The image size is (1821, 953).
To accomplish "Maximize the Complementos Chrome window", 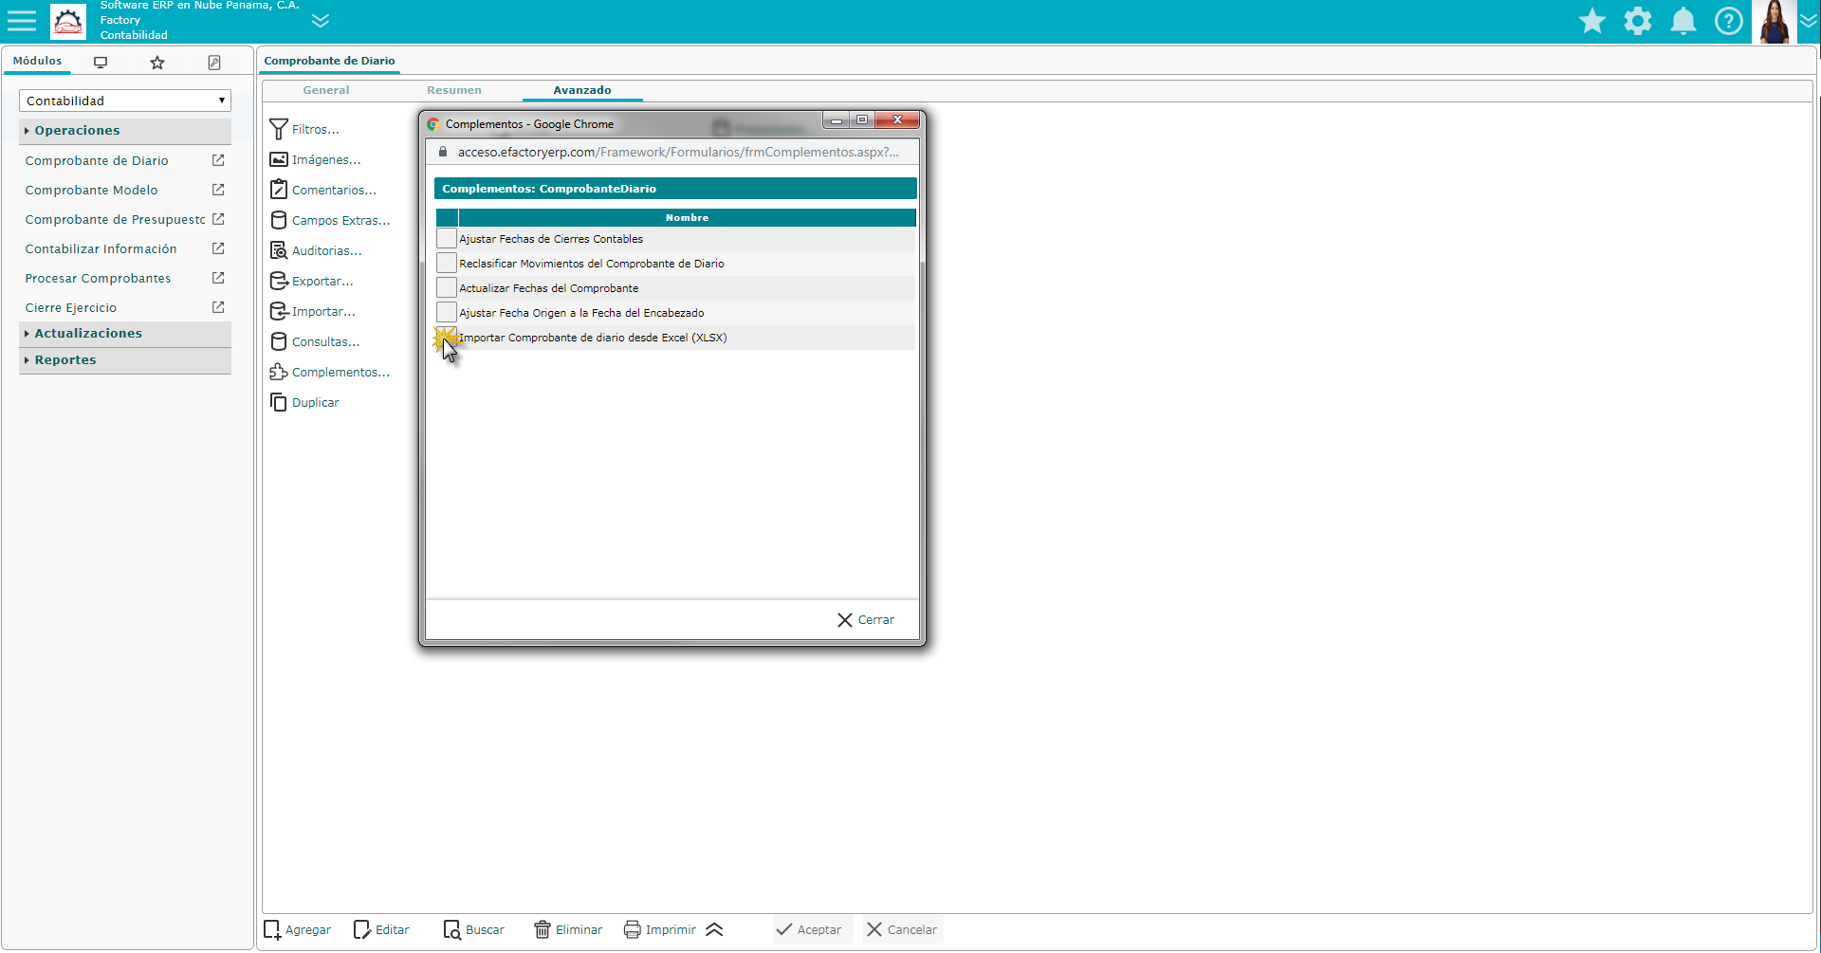I will [x=862, y=120].
